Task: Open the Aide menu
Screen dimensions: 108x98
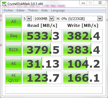Action: pos(44,10)
